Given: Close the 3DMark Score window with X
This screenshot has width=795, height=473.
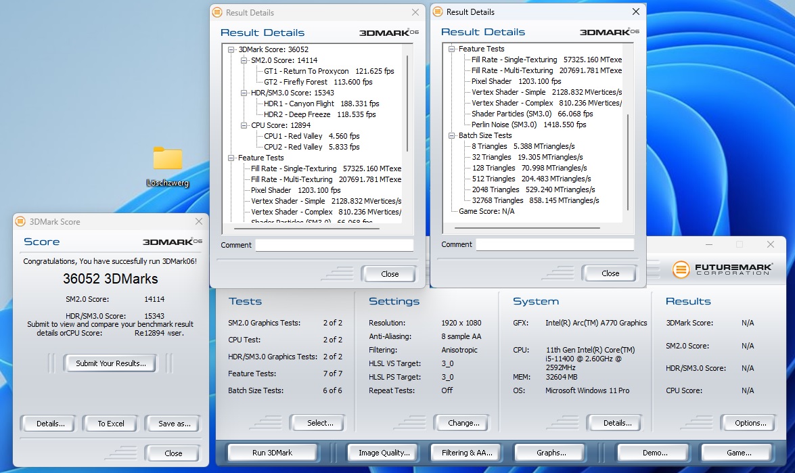Looking at the screenshot, I should [199, 221].
